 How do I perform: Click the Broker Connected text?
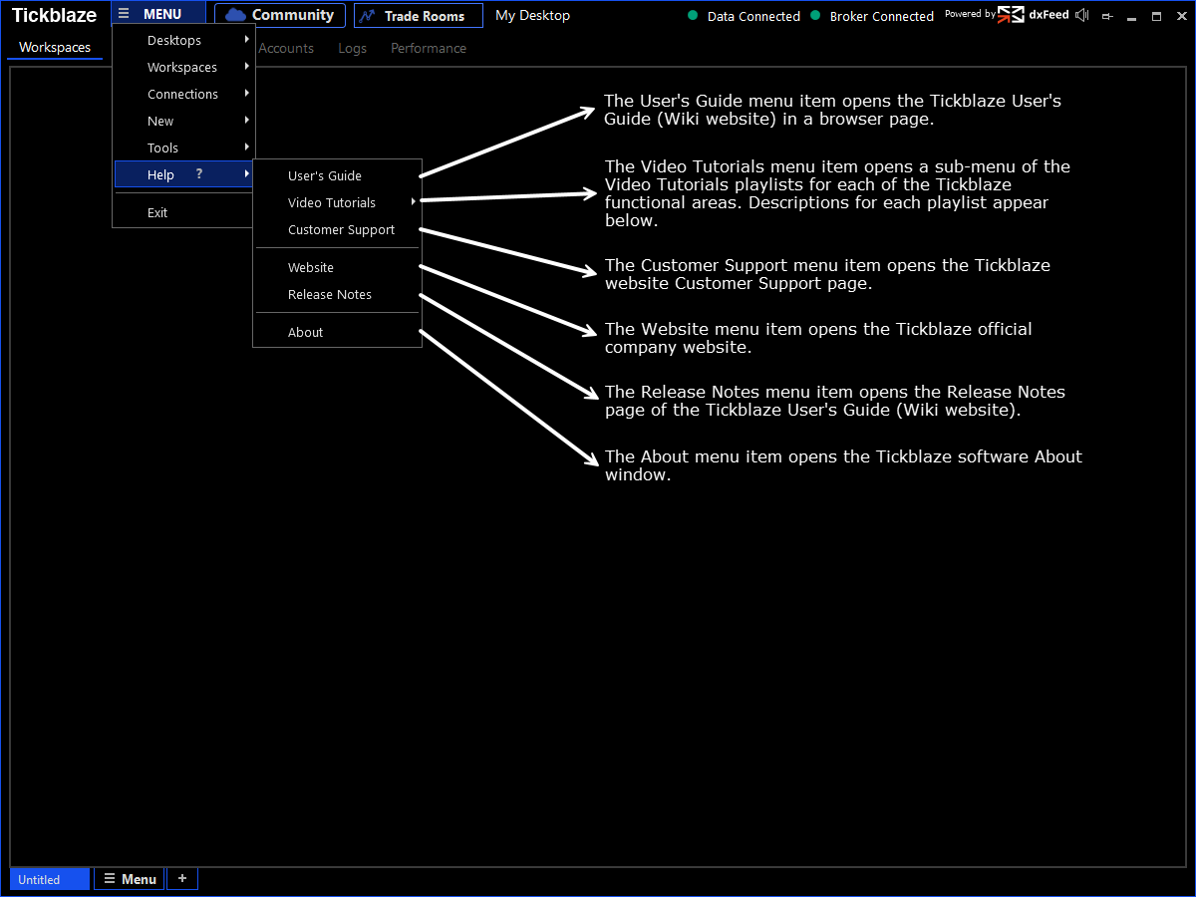[x=882, y=16]
